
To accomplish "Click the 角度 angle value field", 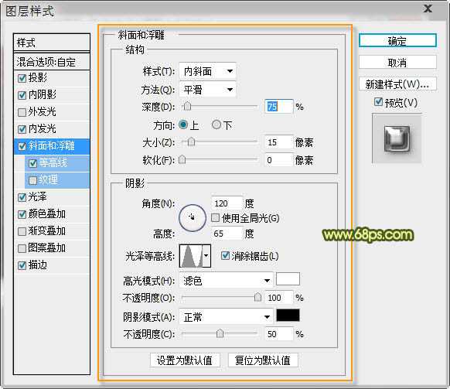I will [227, 203].
